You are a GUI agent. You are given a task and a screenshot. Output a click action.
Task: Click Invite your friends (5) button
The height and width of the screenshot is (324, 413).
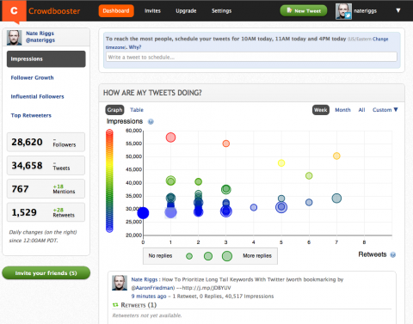point(46,273)
